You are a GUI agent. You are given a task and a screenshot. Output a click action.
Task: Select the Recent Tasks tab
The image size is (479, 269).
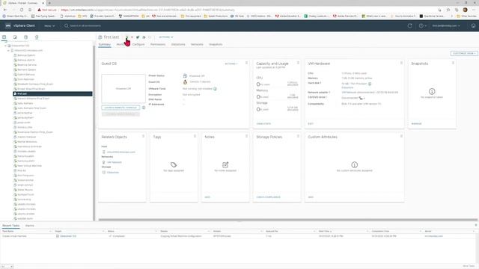tap(11, 226)
